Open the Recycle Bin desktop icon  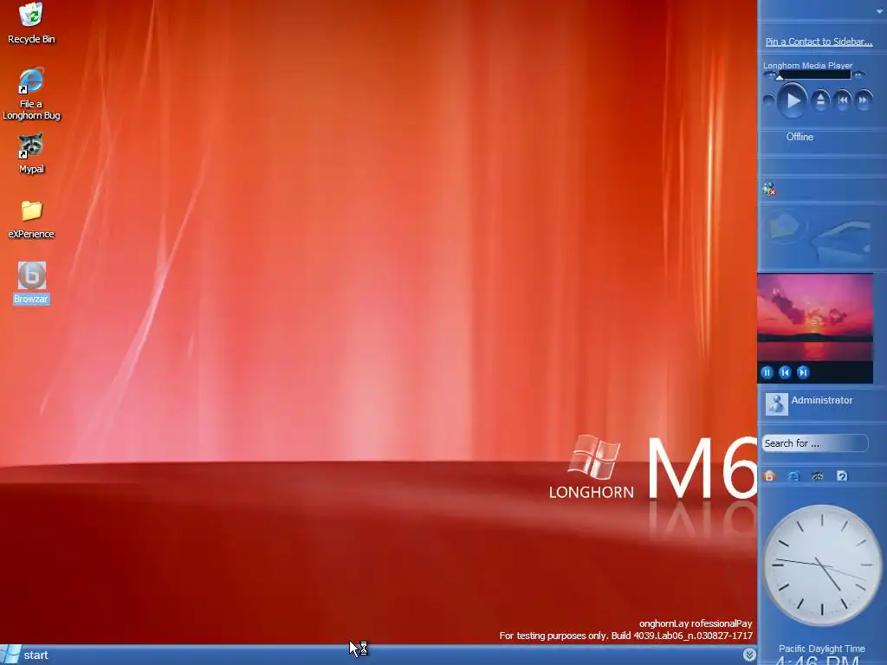[31, 23]
